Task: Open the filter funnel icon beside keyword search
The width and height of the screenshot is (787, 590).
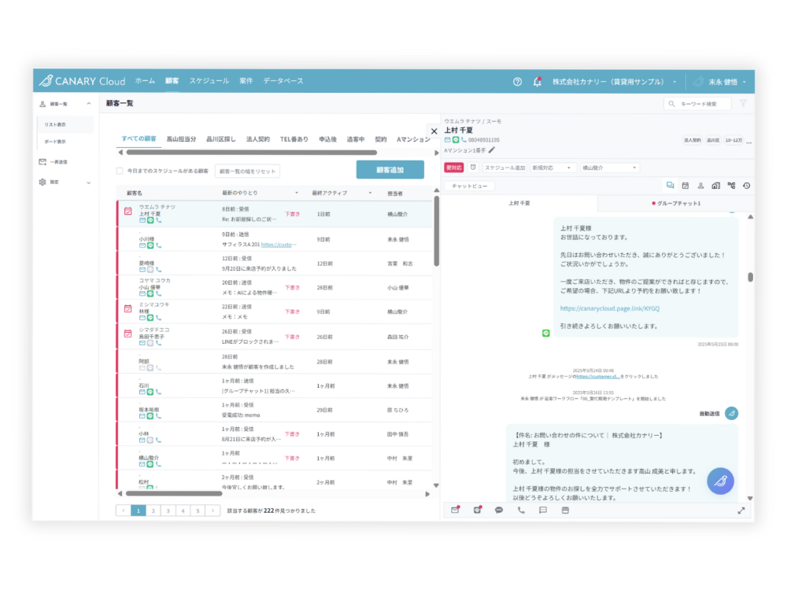Action: pos(743,103)
